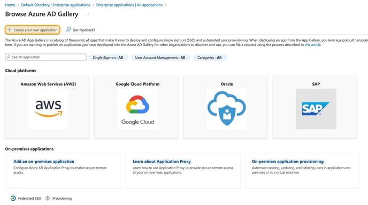Click the plus icon for creating application

tap(9, 30)
